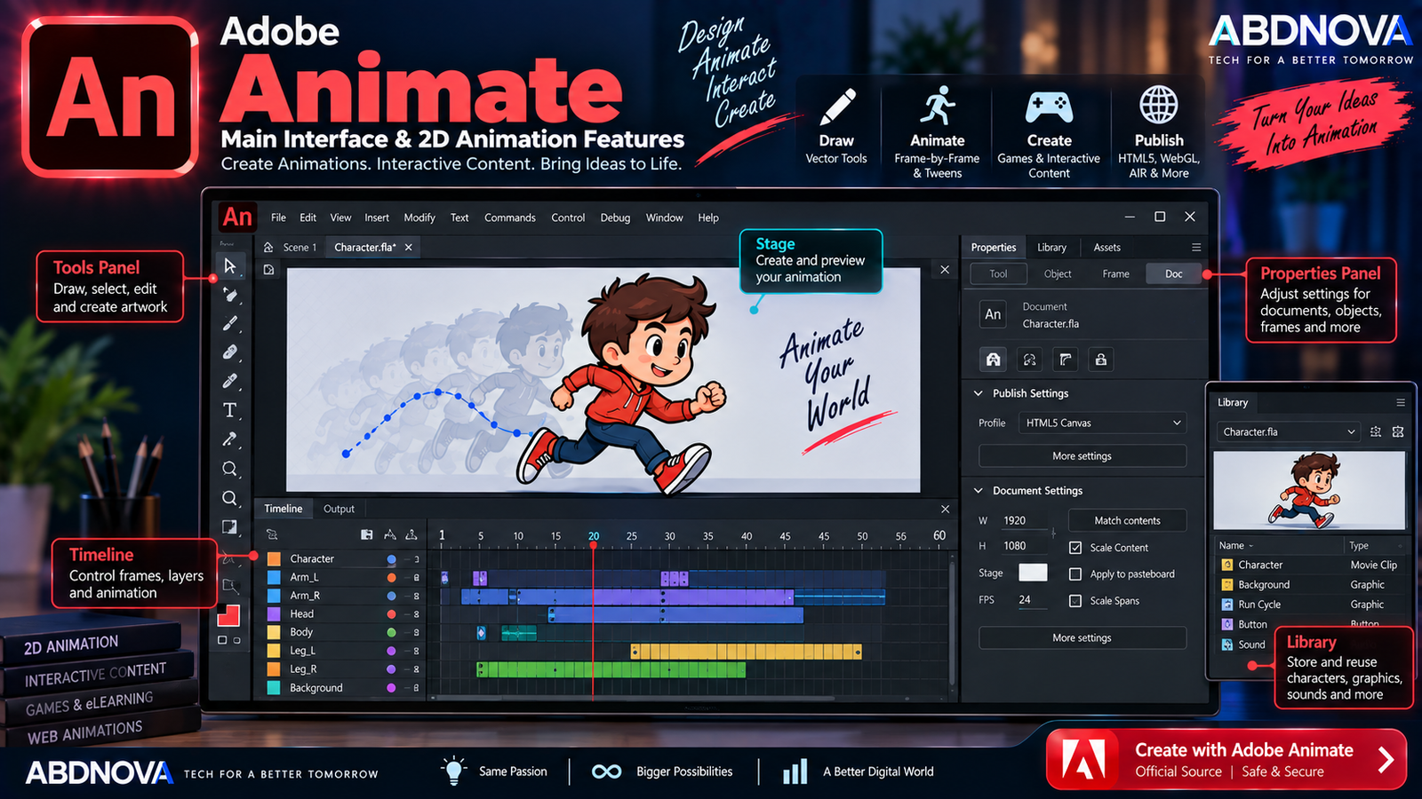This screenshot has height=799, width=1422.
Task: Toggle the Scale Content checkbox
Action: (1075, 548)
